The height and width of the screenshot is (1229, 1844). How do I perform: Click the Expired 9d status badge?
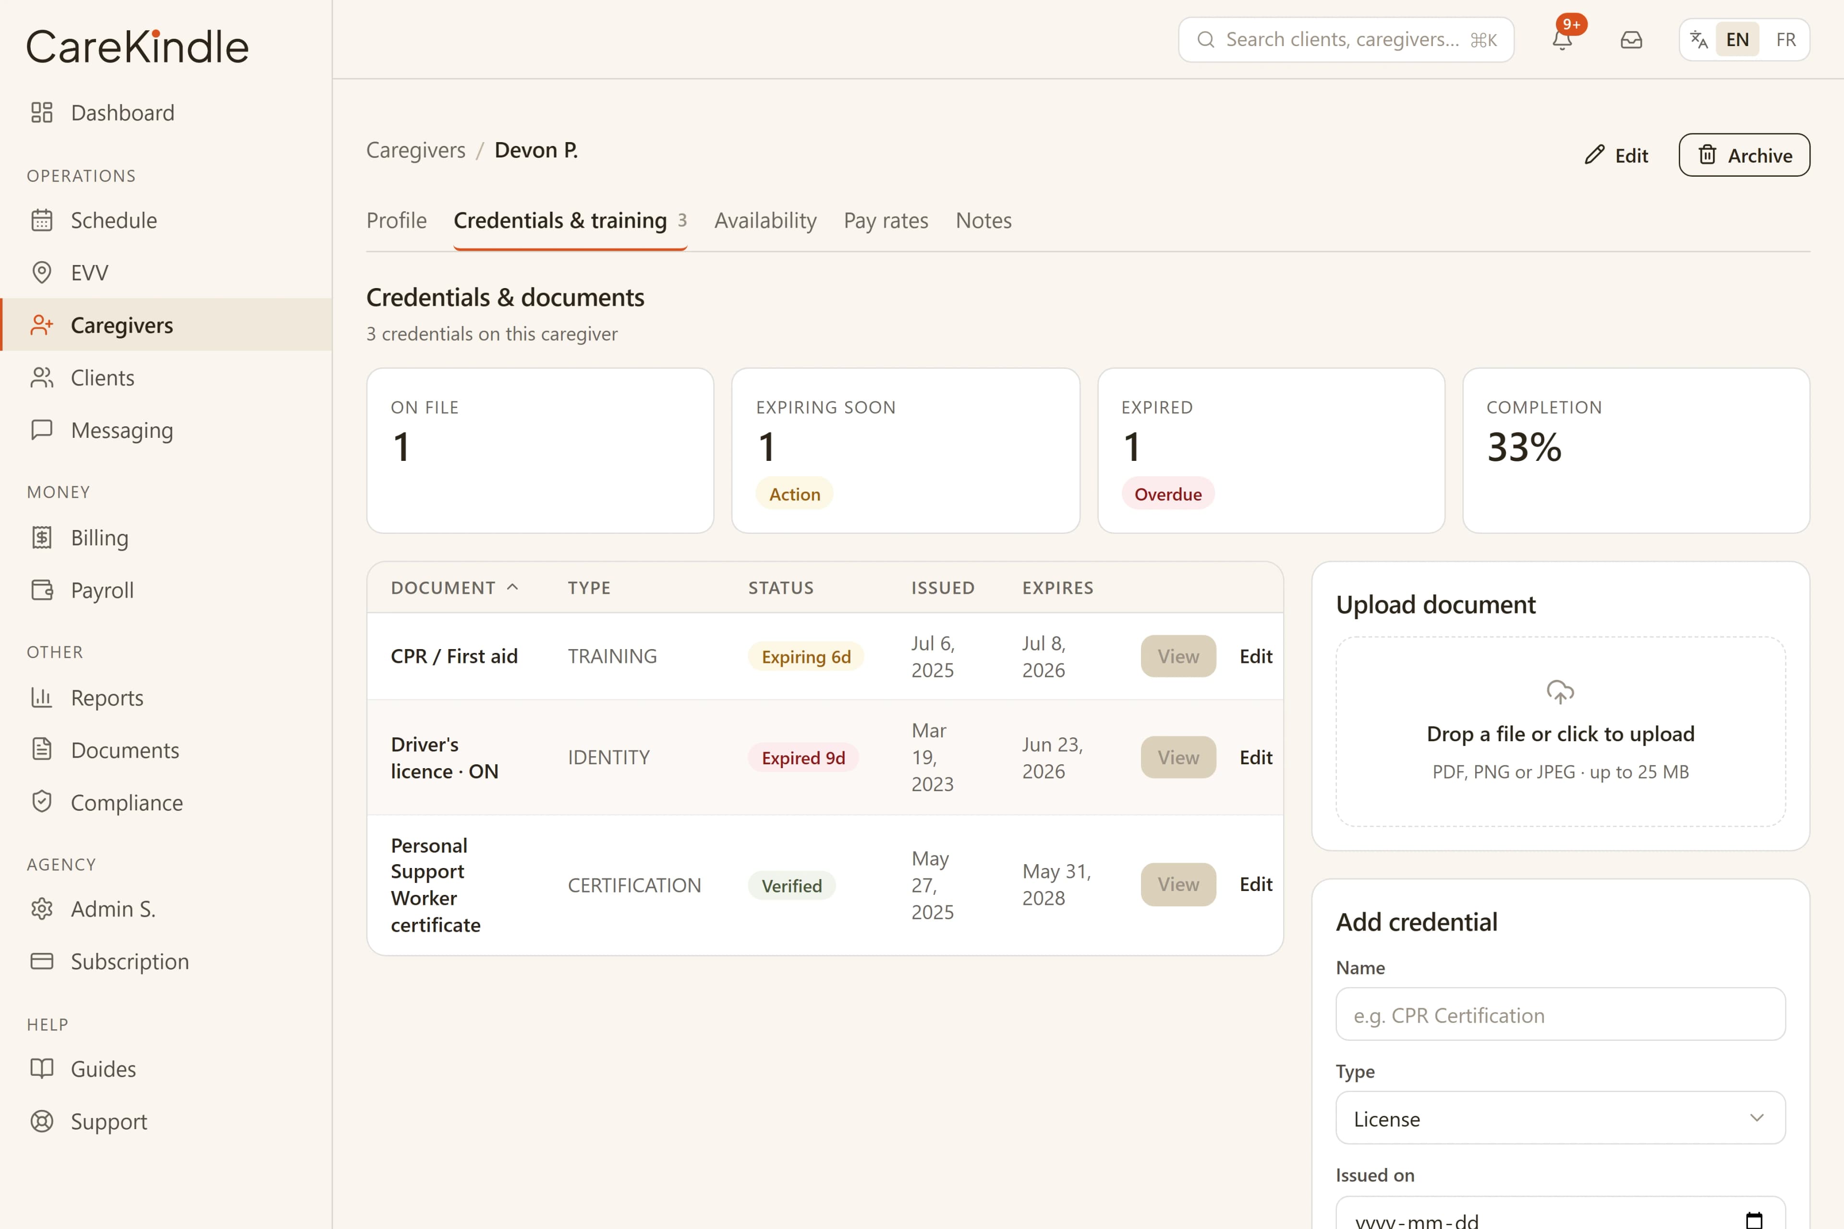(x=803, y=758)
